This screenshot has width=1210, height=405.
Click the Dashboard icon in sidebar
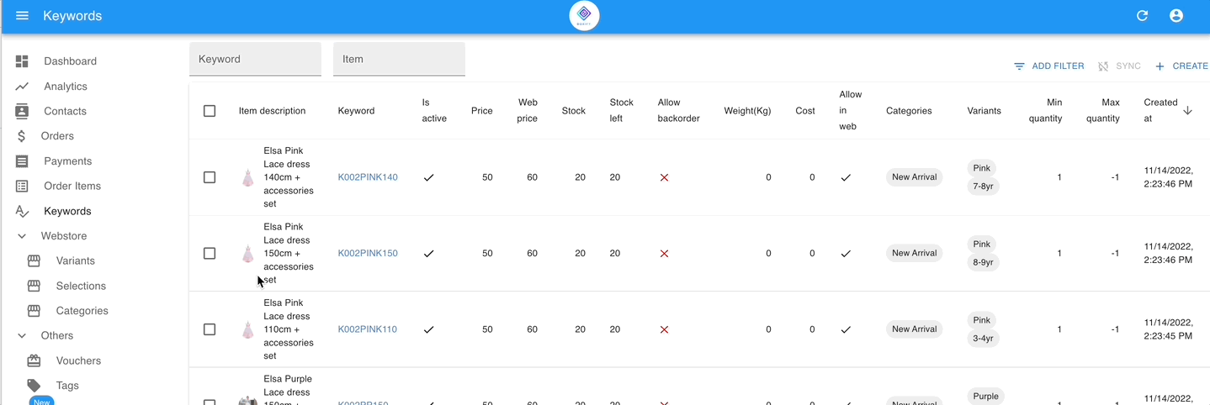[x=23, y=61]
